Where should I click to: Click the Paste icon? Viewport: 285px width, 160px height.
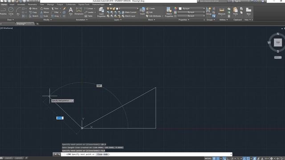point(236,11)
